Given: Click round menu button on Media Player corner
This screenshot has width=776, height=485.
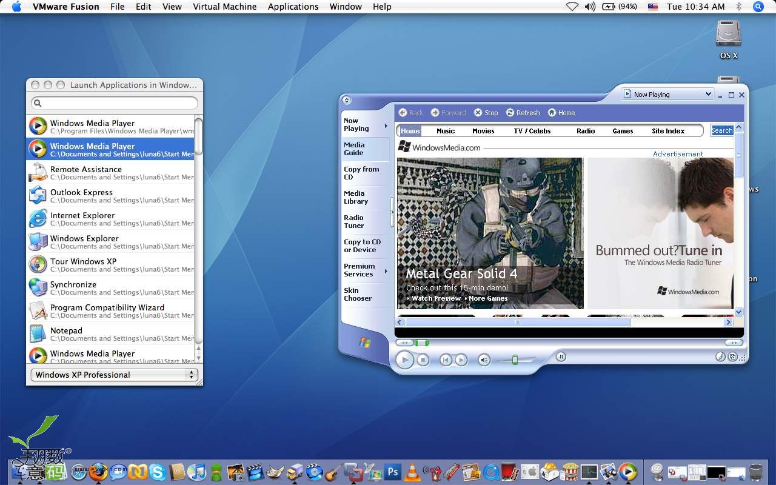Looking at the screenshot, I should pos(346,100).
